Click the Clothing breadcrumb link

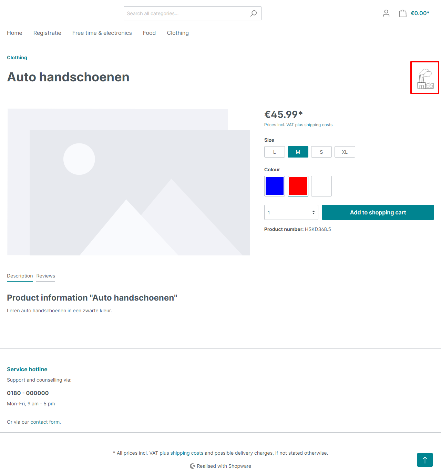(x=17, y=58)
